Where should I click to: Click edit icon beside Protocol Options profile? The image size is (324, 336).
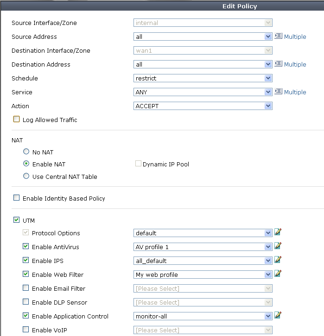(x=278, y=232)
